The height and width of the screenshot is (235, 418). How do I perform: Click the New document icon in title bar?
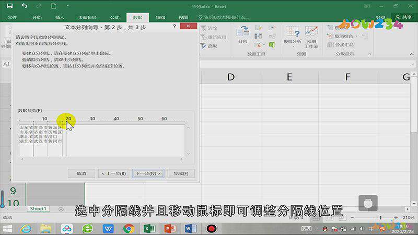[x=54, y=6]
